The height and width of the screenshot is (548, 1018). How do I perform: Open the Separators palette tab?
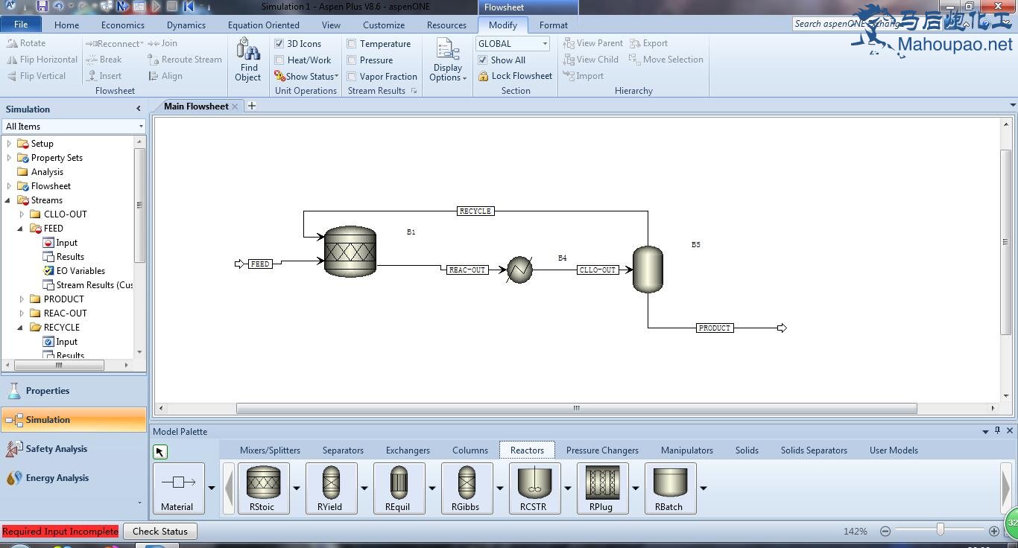(x=343, y=450)
